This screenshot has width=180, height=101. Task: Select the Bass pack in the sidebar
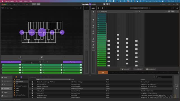coord(17,93)
